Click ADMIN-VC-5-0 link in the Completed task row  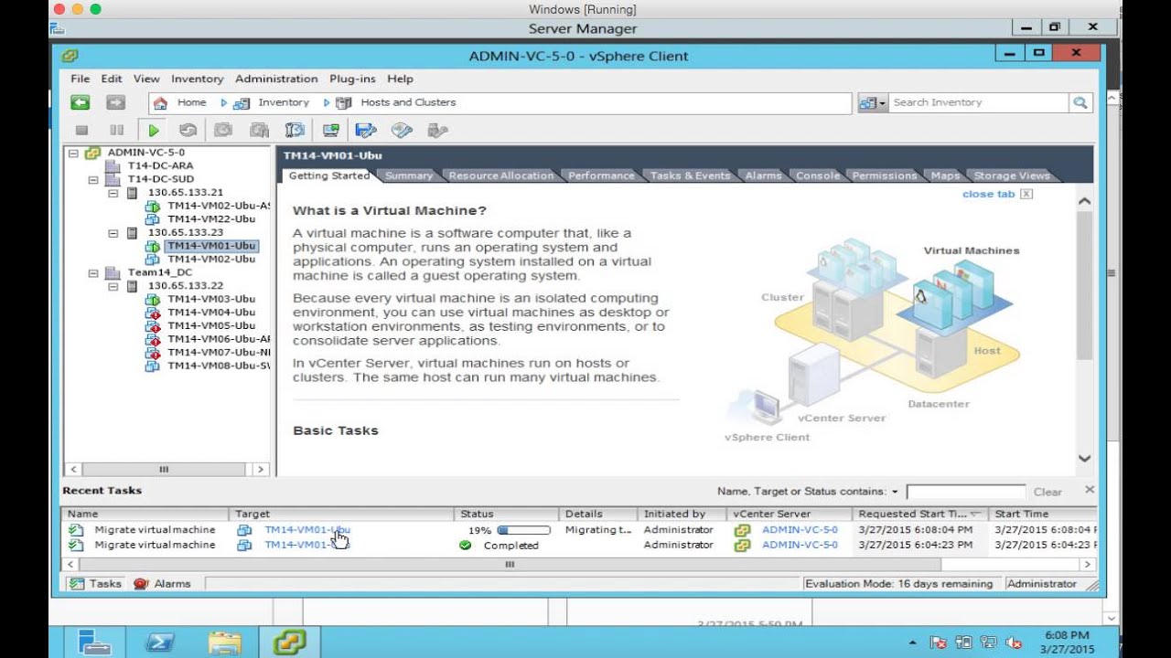[x=800, y=545]
